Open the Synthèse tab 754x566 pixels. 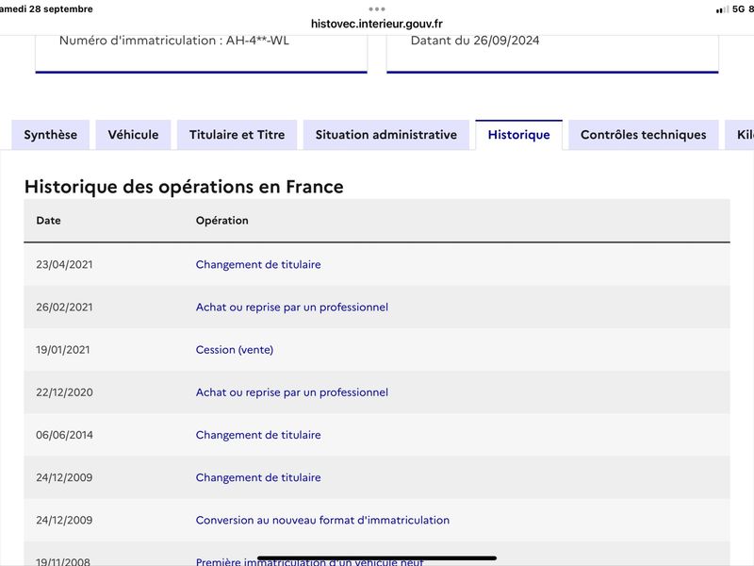click(51, 135)
